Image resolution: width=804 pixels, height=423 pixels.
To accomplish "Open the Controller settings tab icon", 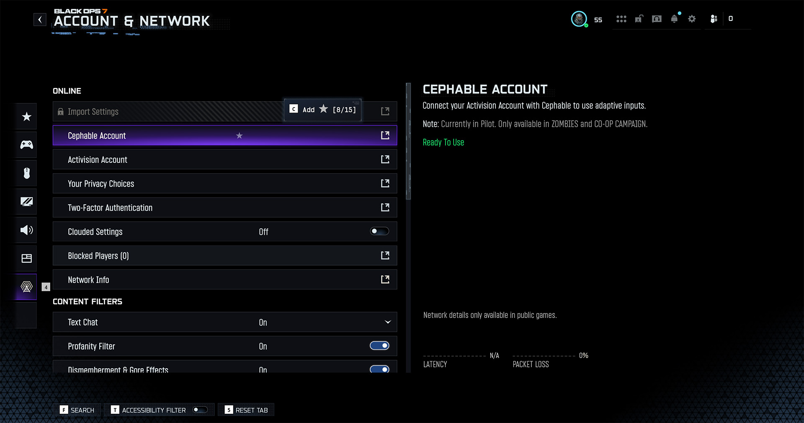I will [26, 145].
